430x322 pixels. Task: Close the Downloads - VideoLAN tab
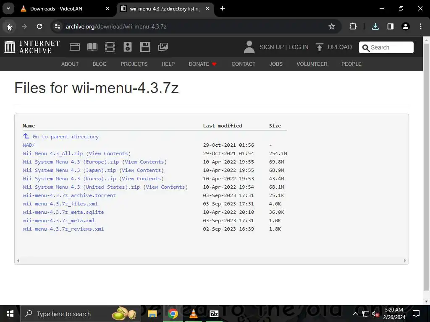point(107,8)
